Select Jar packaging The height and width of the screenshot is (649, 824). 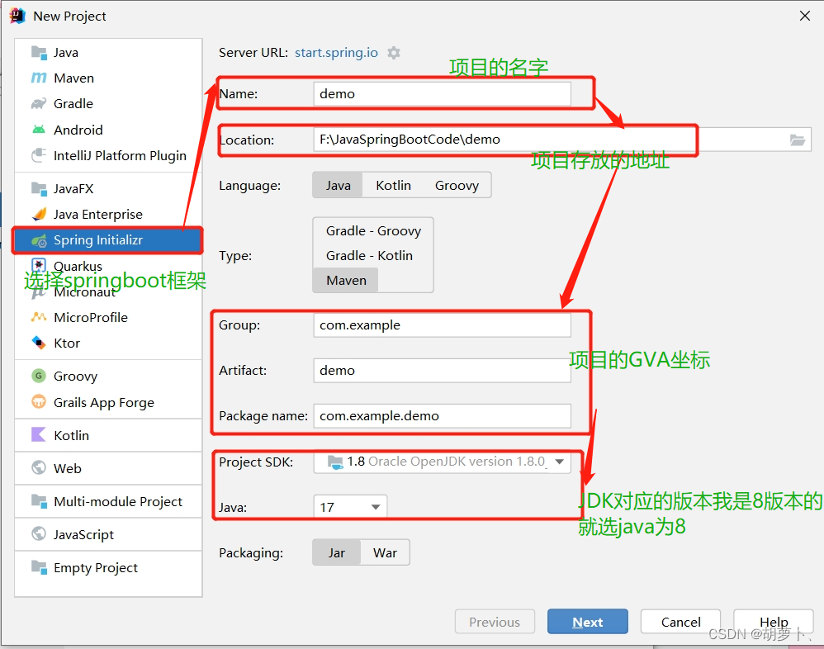pos(336,553)
